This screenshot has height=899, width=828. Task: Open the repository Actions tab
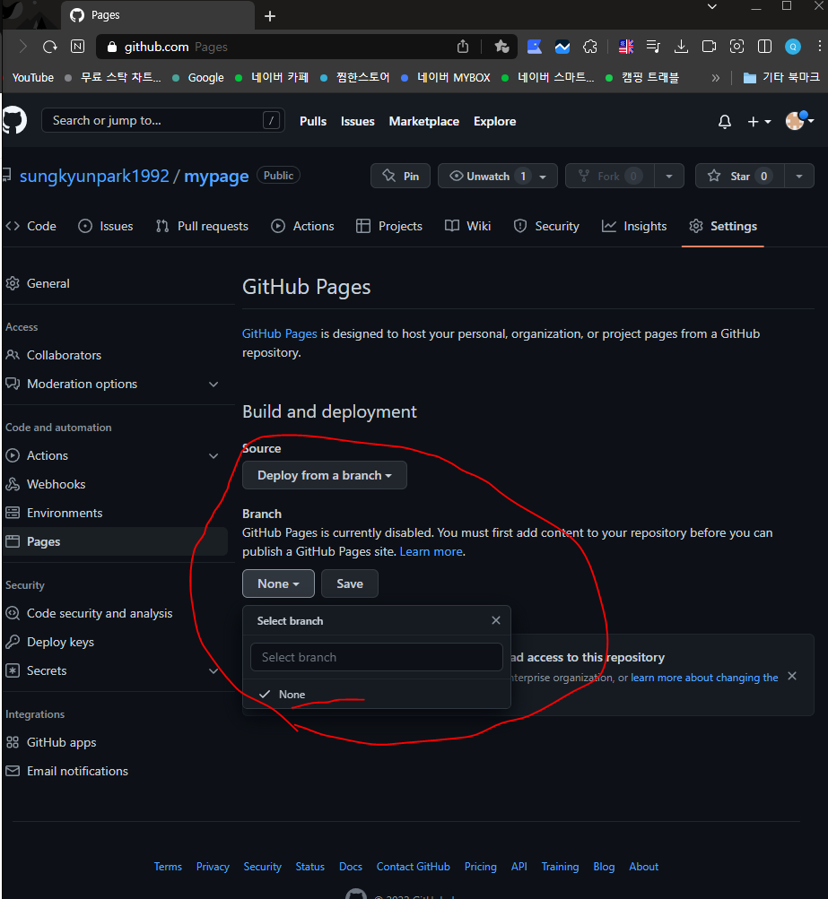(302, 226)
